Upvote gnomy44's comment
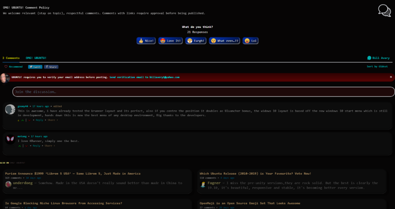 click(x=22, y=120)
